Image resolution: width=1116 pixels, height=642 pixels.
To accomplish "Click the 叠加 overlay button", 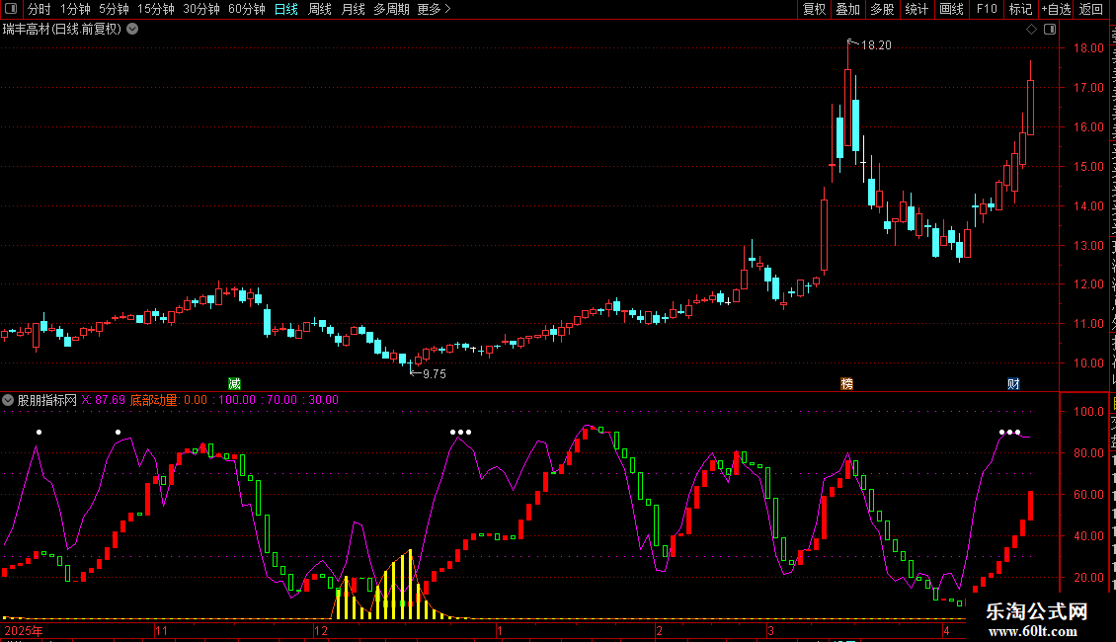I will tap(847, 9).
